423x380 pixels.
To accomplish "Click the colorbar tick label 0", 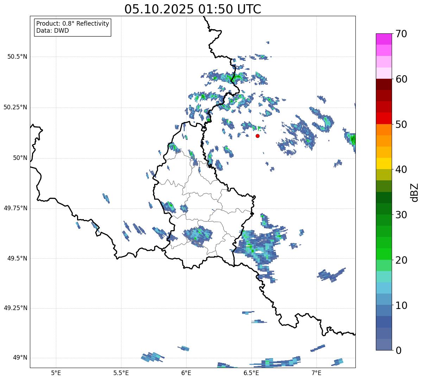I will [398, 350].
